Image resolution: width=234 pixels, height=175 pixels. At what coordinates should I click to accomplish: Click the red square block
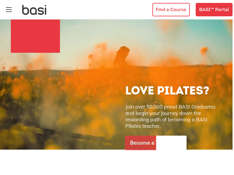click(x=35, y=36)
